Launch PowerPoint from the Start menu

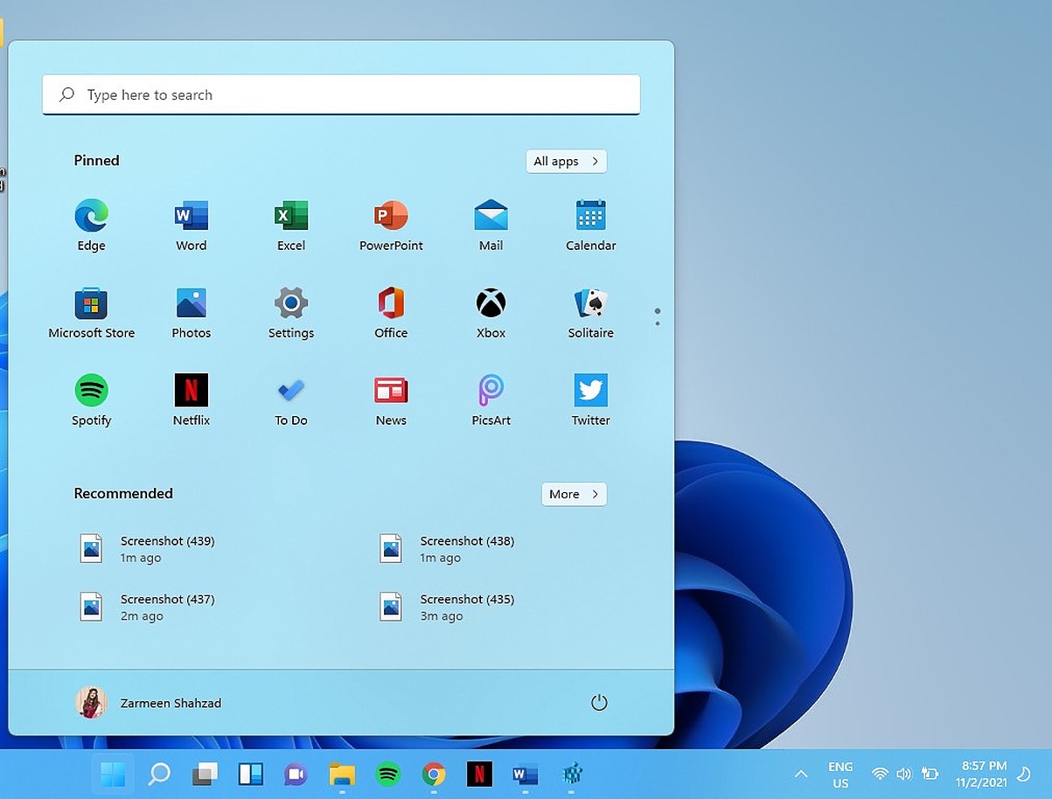pos(391,215)
